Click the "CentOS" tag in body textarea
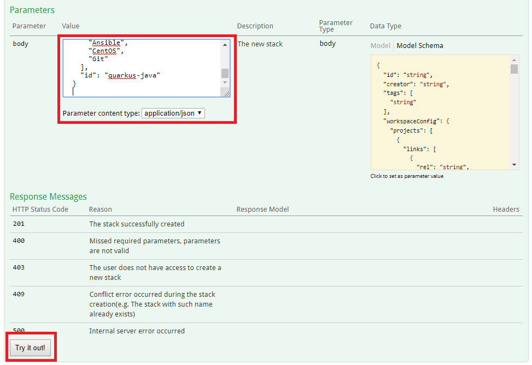The height and width of the screenshot is (365, 532). point(104,51)
